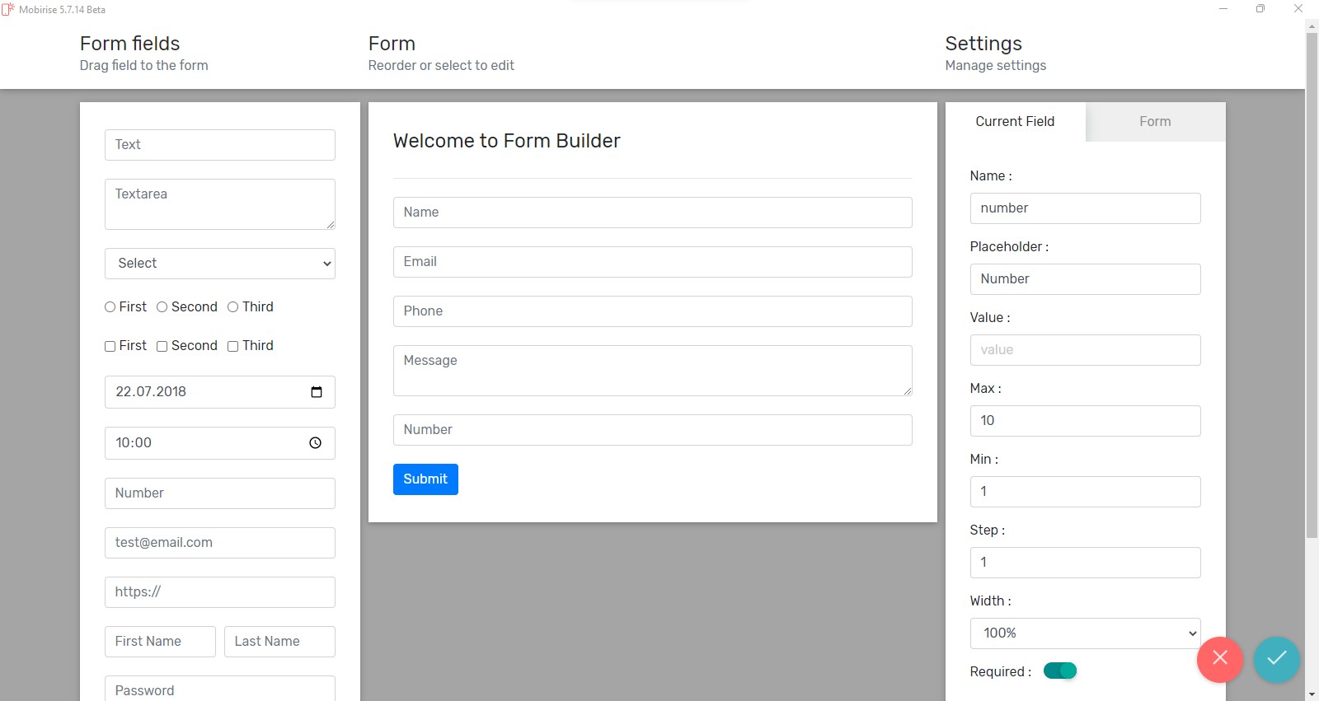
Task: Switch to the Form settings tab
Action: 1155,122
